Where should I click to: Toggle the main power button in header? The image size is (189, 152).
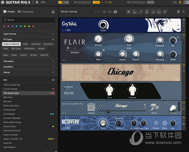coord(180,2)
